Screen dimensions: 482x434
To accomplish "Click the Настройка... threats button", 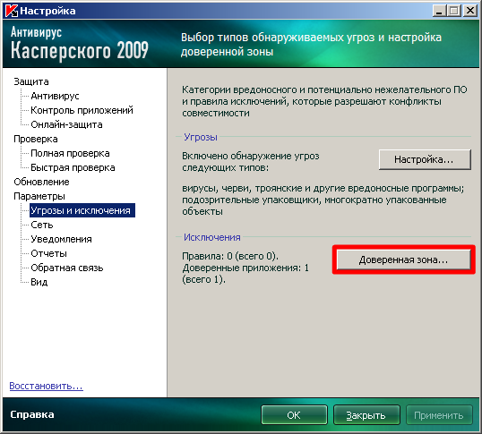I will click(x=425, y=159).
